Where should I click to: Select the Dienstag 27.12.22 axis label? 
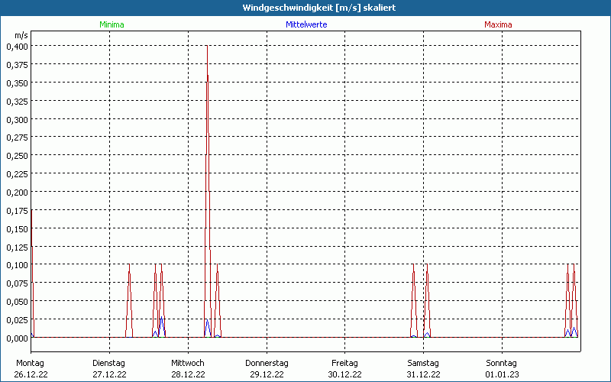109,369
